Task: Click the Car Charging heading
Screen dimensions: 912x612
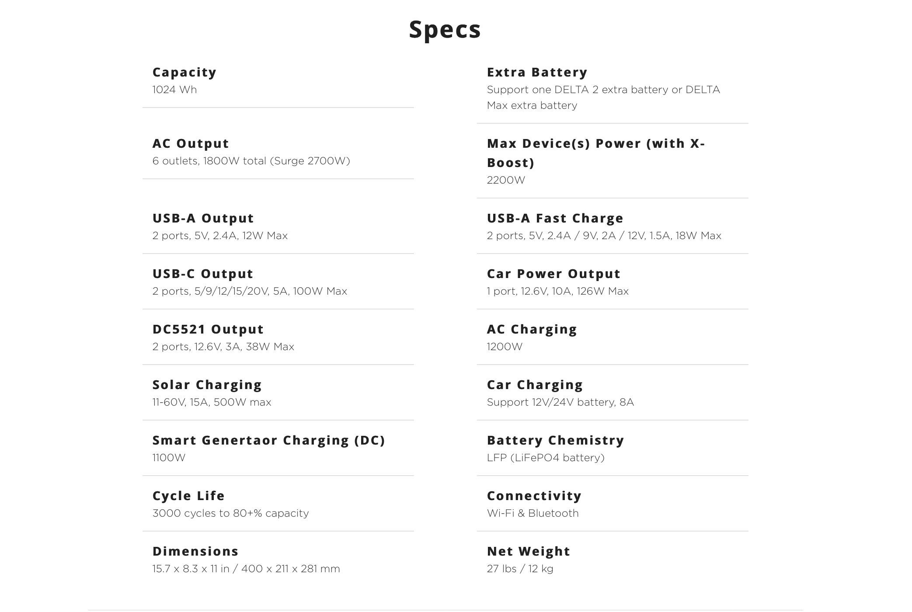Action: pyautogui.click(x=535, y=385)
